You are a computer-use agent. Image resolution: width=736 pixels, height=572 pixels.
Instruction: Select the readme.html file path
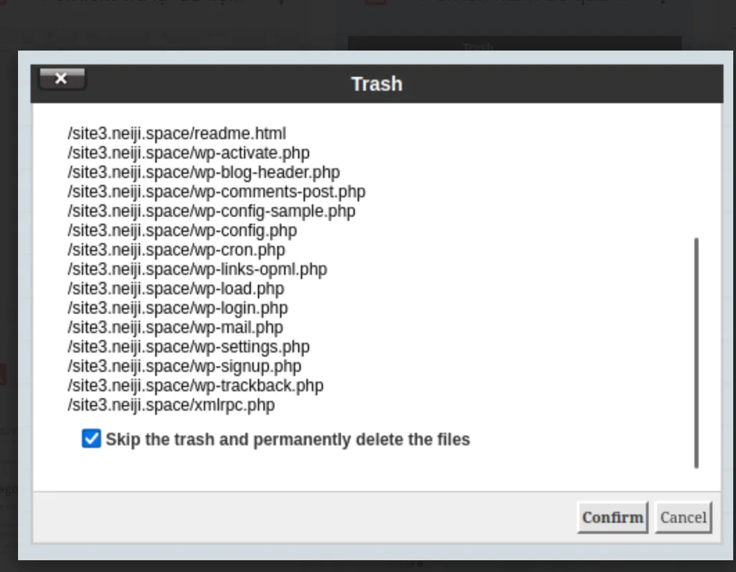177,134
